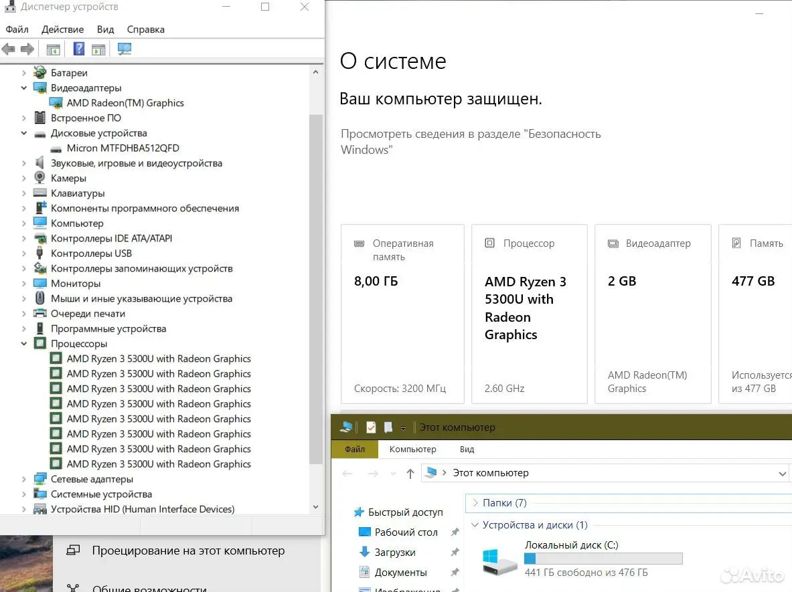Collapse the Процессоры category
792x592 pixels.
point(23,344)
